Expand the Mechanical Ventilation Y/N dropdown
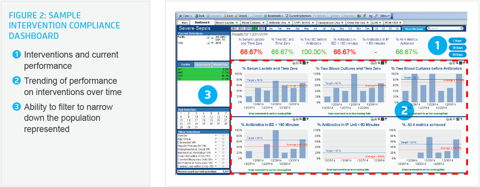 (x=216, y=153)
